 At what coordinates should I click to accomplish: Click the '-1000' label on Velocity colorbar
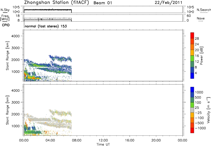click(200, 128)
